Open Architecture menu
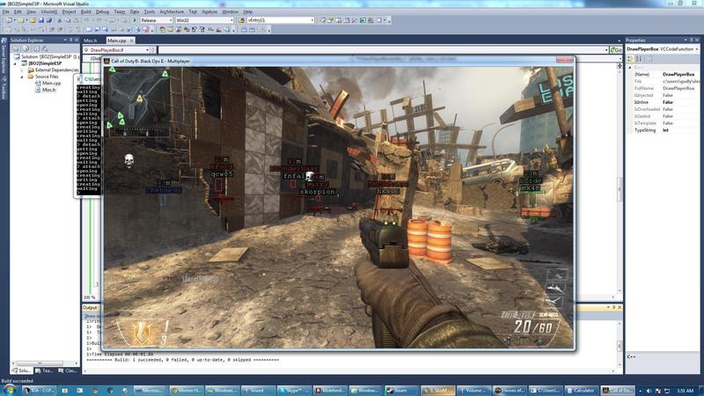 (172, 11)
